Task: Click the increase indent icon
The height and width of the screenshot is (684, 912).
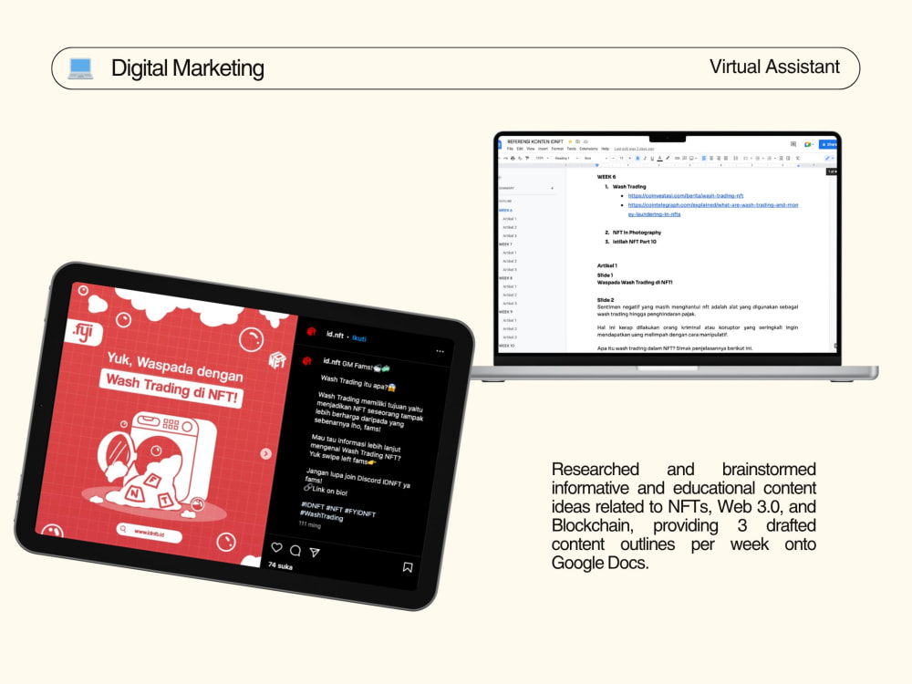Action: coord(788,158)
